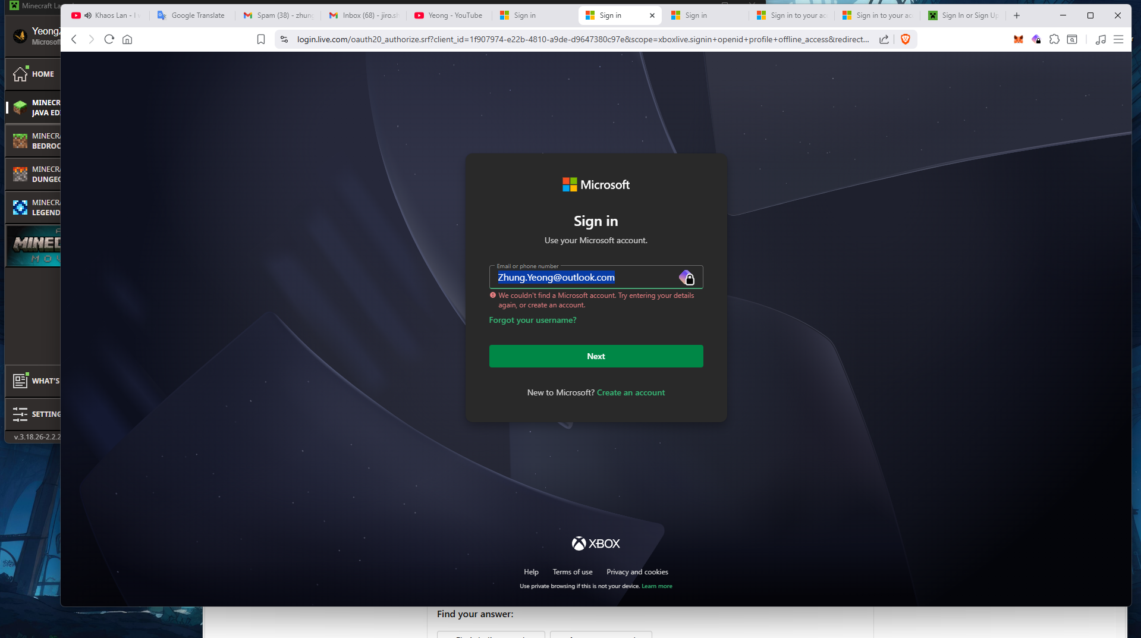
Task: Open Brave Shields from the address bar
Action: 906,39
